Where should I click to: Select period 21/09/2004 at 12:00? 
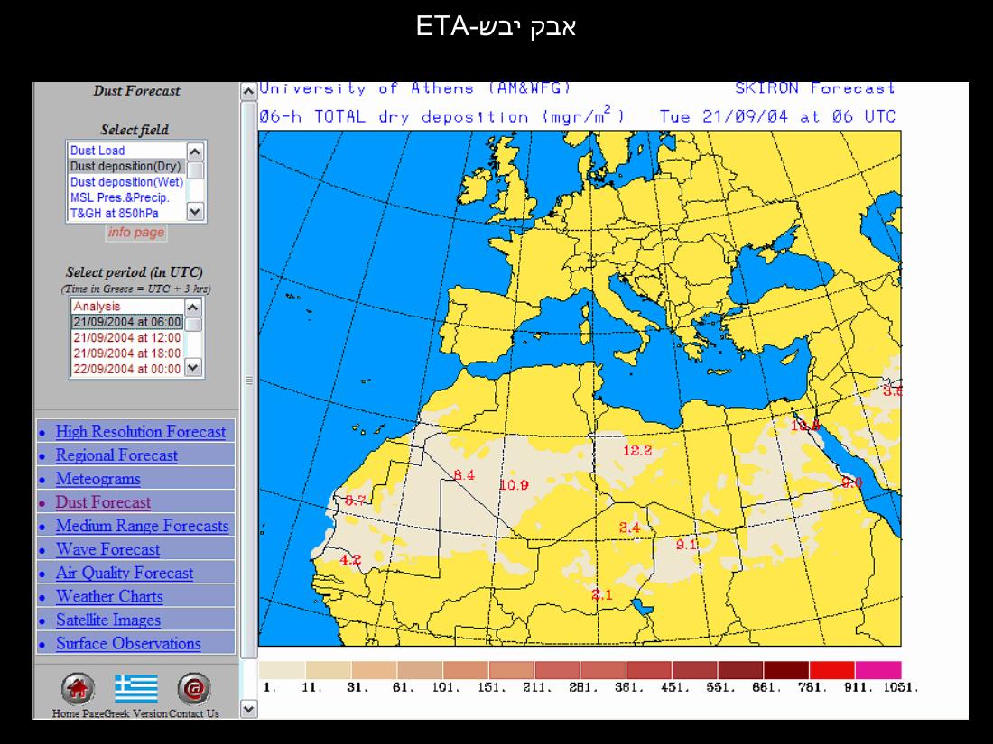pyautogui.click(x=127, y=338)
